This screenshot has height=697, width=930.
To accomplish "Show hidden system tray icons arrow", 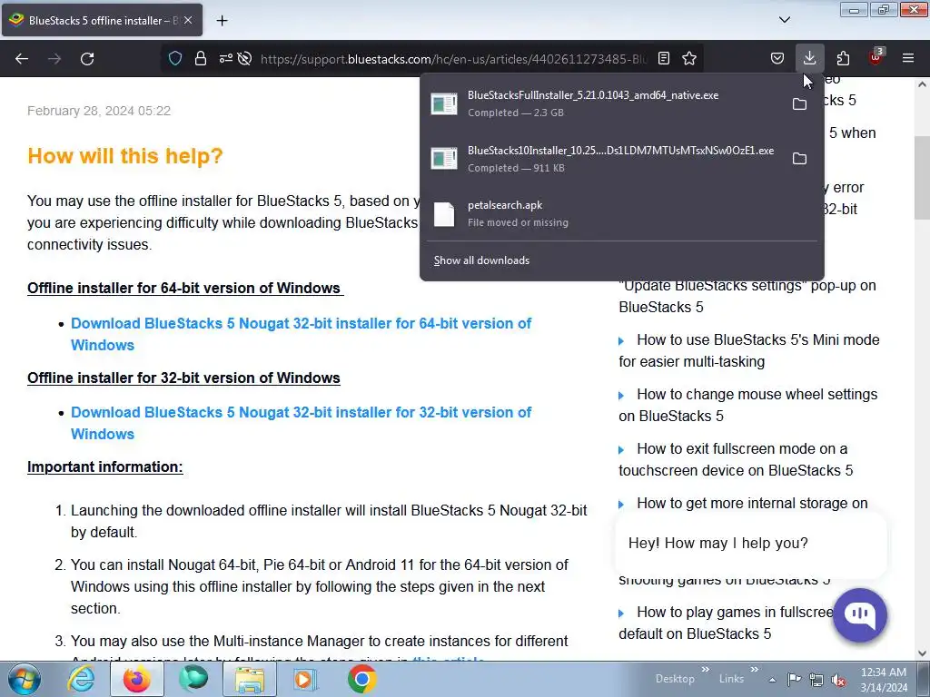I will tap(772, 680).
